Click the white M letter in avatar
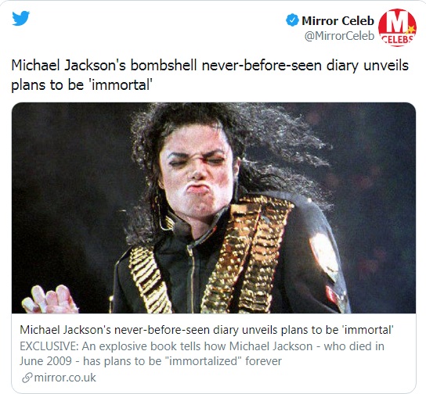Image resolution: width=426 pixels, height=394 pixels. click(397, 23)
